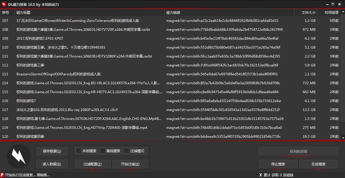Click the 停止搜索 button

[x=278, y=164]
